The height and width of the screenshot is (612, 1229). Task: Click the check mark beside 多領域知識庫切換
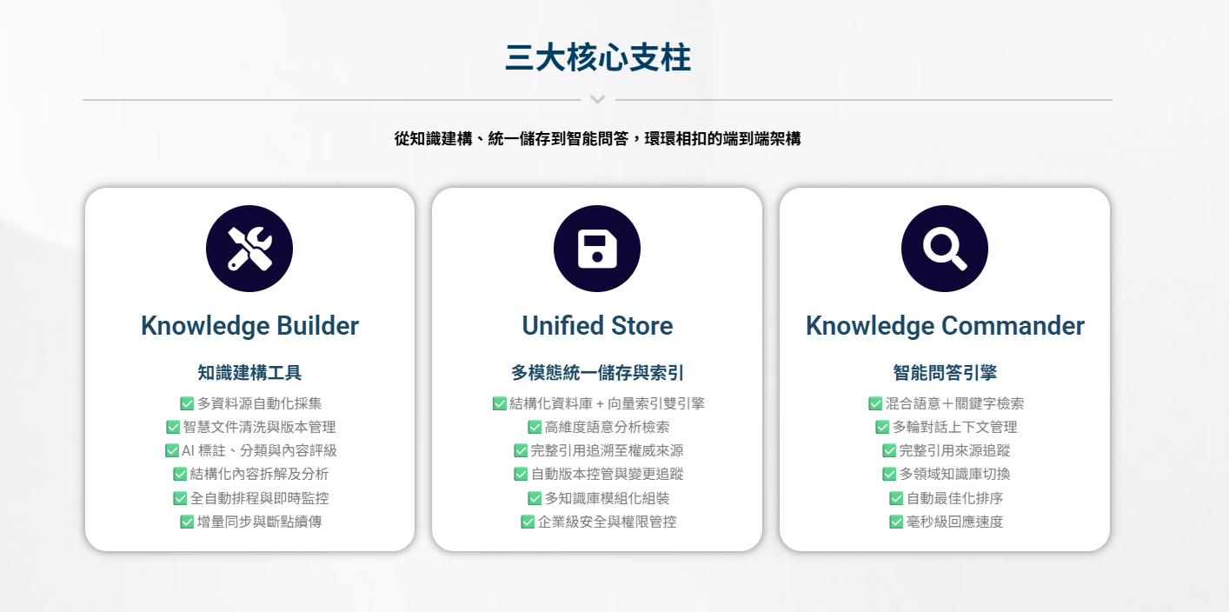pos(889,474)
